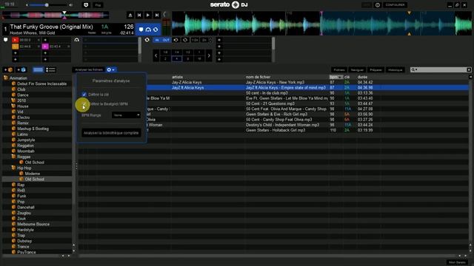
Task: Set the loop OUT point
Action: 166,40
